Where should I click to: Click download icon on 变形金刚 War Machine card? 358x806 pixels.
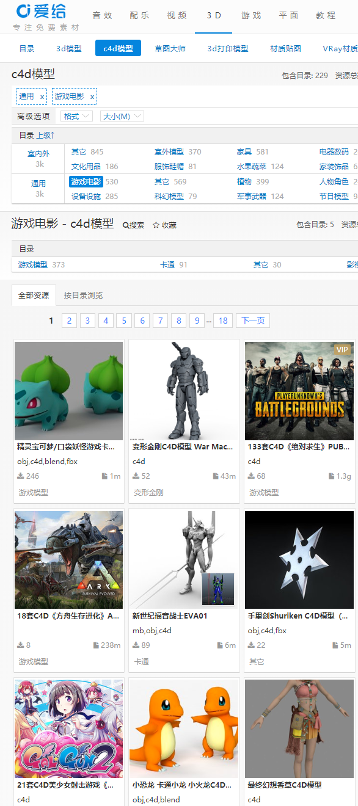[x=136, y=476]
